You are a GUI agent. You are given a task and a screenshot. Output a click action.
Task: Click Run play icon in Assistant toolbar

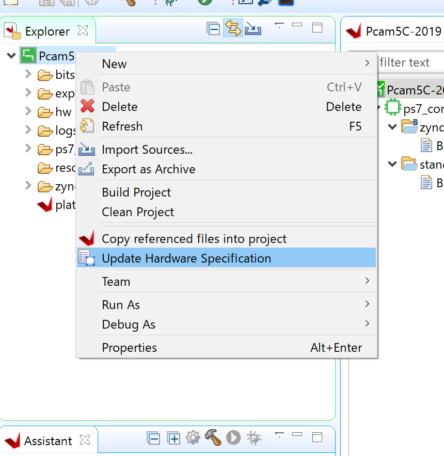pyautogui.click(x=233, y=437)
